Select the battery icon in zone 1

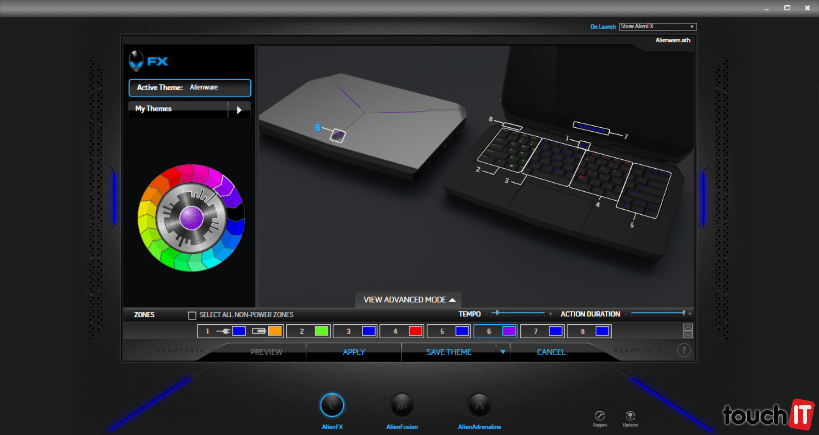point(259,331)
